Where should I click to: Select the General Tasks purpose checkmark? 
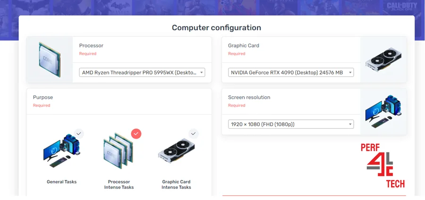coord(78,133)
